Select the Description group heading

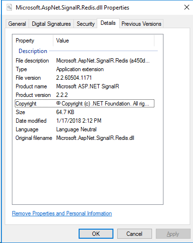(x=33, y=51)
